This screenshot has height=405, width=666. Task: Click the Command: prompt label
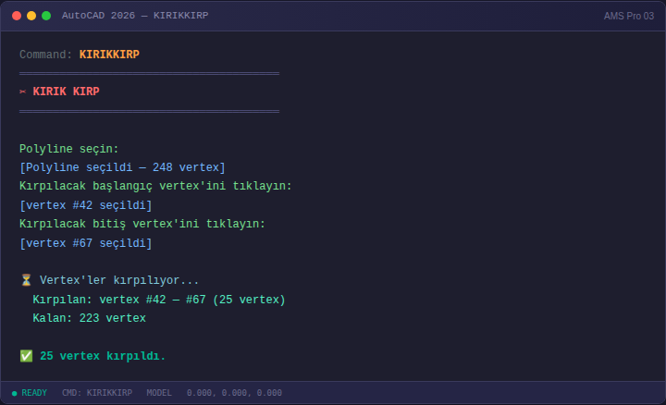(46, 55)
